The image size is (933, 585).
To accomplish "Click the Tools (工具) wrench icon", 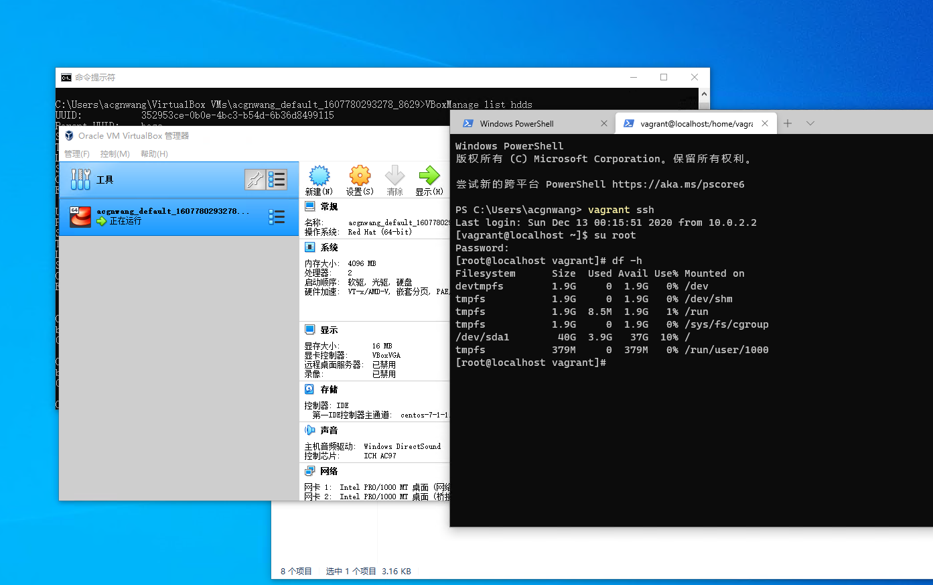I will tap(80, 179).
